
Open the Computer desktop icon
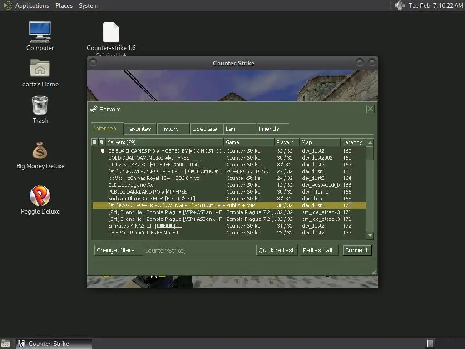click(40, 32)
